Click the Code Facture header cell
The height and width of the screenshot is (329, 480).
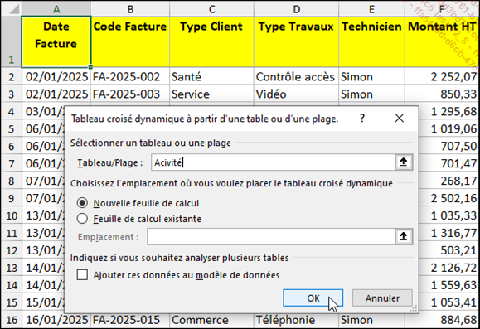(x=130, y=41)
